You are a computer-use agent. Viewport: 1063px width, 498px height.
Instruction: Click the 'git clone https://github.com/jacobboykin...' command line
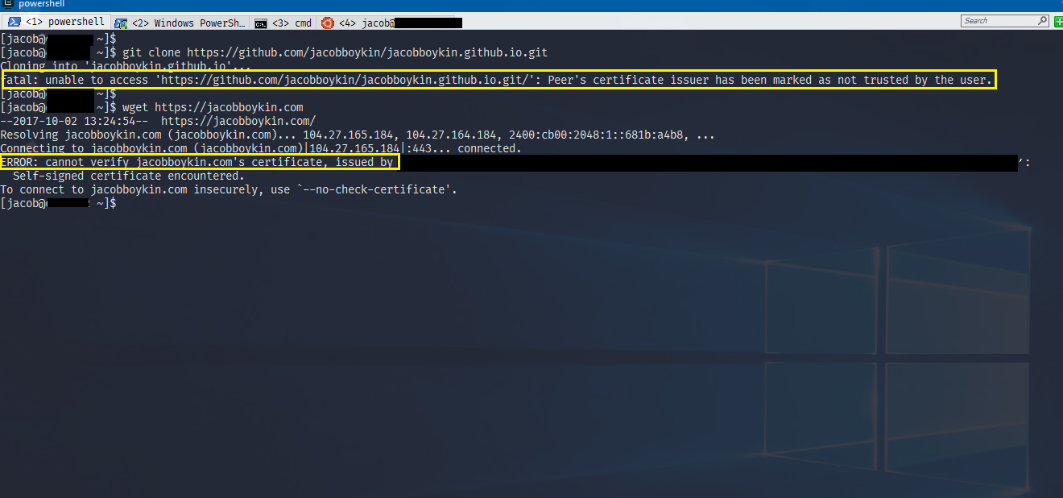click(274, 52)
